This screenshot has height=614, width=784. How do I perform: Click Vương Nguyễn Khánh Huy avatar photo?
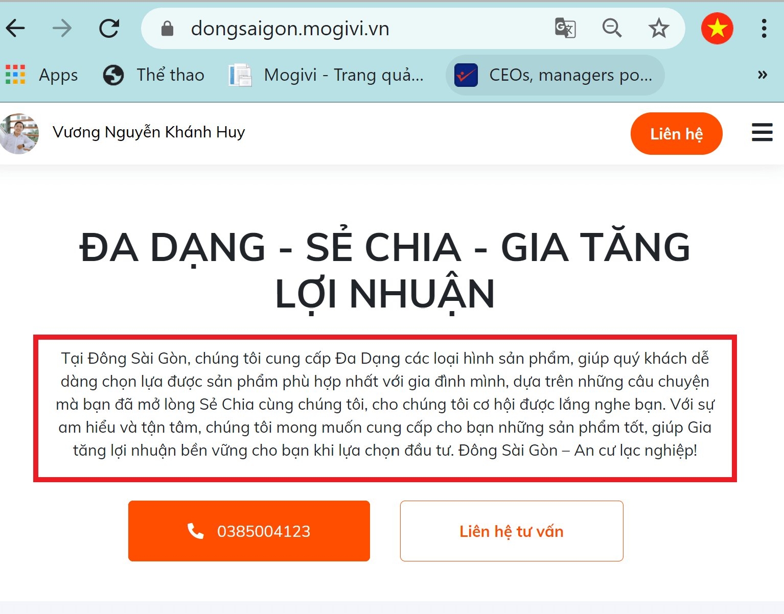(x=19, y=134)
